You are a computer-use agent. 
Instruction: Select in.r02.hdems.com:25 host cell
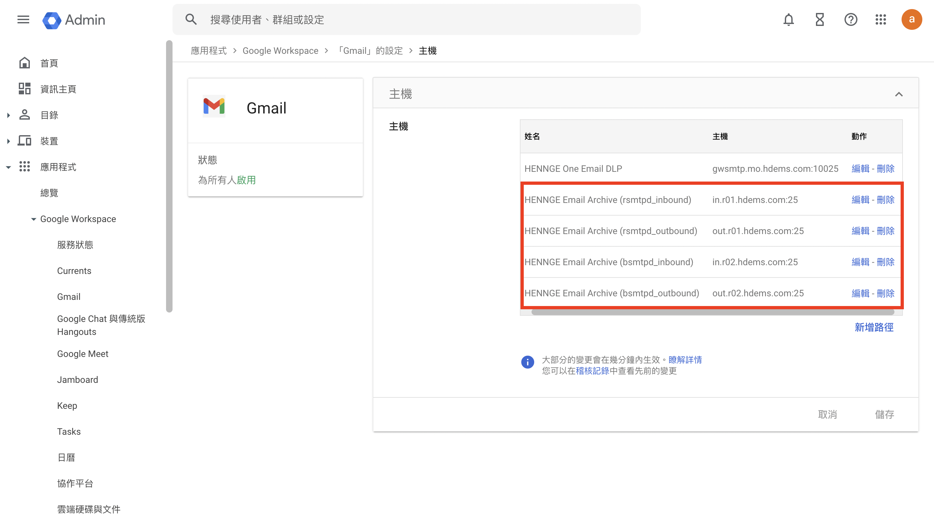click(755, 262)
